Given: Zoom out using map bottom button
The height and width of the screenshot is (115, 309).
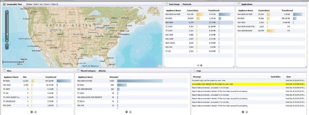Looking at the screenshot, I should (7, 41).
